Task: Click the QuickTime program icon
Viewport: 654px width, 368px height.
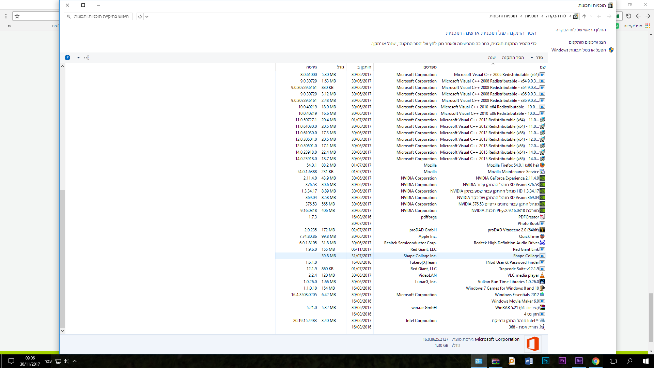Action: pyautogui.click(x=542, y=236)
